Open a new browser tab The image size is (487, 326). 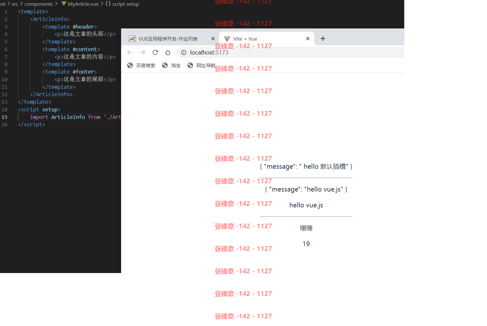[x=323, y=38]
